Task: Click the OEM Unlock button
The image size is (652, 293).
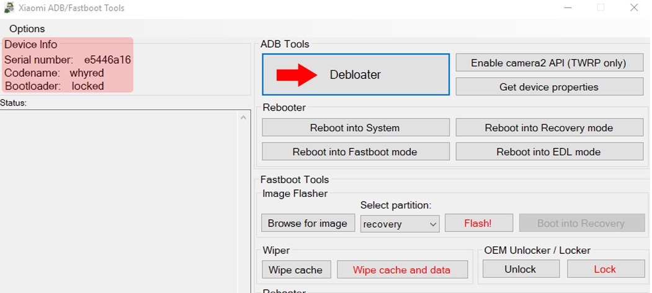Action: (521, 269)
